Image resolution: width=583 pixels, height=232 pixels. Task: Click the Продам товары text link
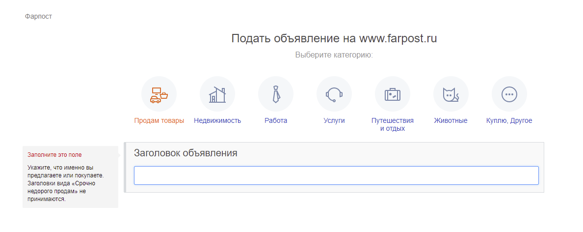coord(159,120)
